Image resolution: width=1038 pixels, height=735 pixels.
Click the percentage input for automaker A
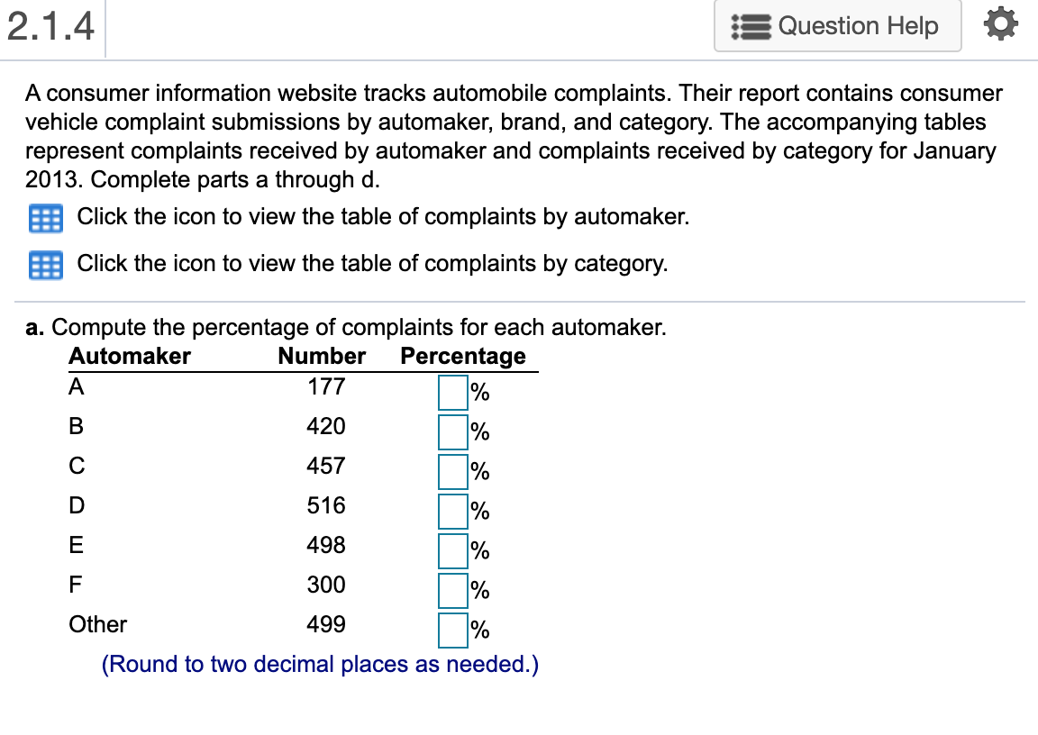click(x=451, y=391)
